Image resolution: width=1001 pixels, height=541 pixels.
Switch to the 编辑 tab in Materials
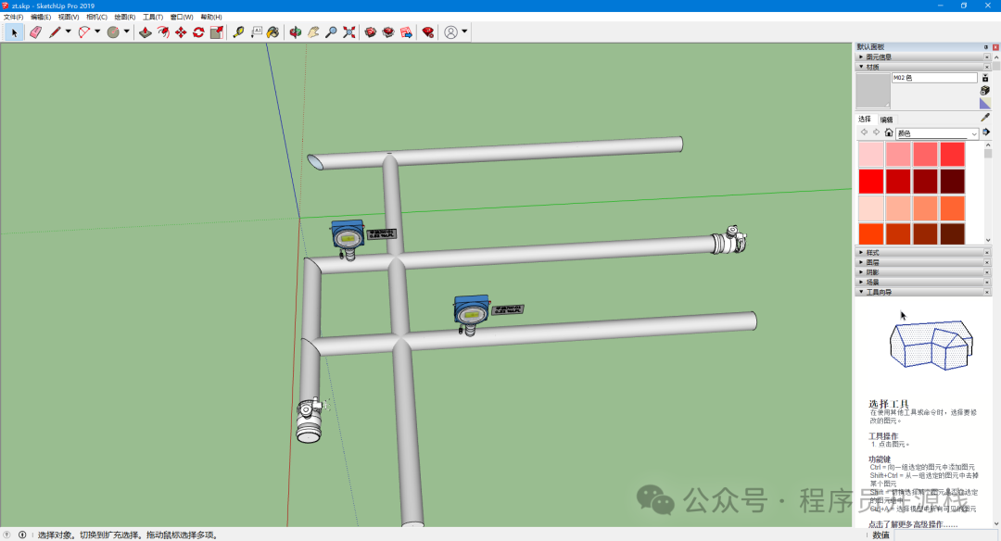point(886,120)
